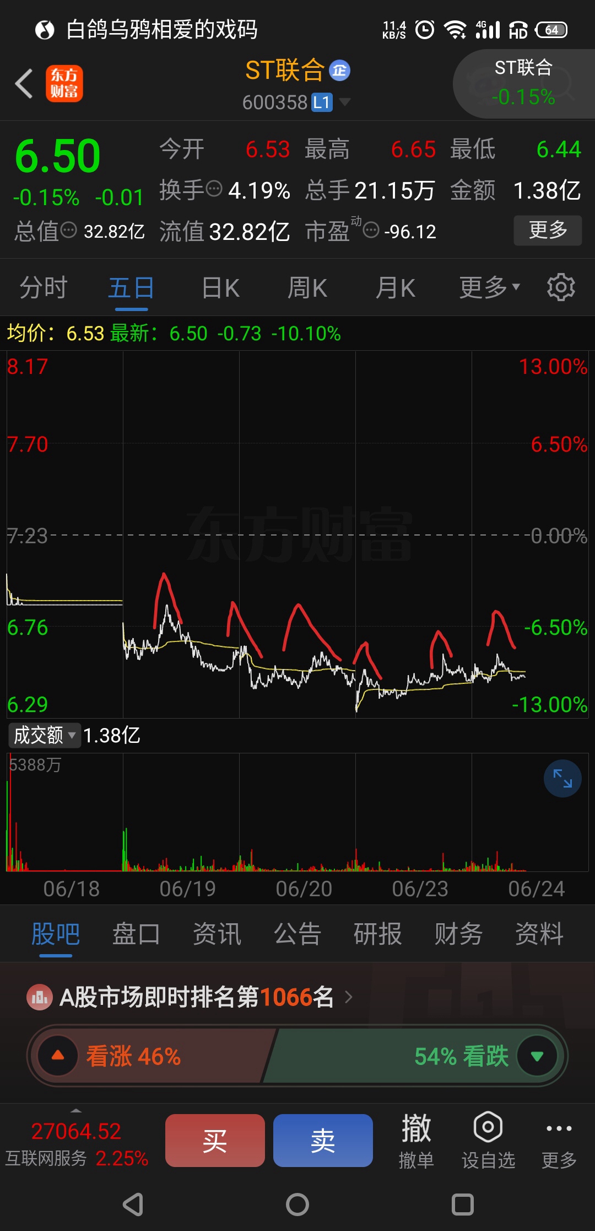Vote 看涨 with the up arrow
Image resolution: width=595 pixels, height=1231 pixels.
point(58,1056)
